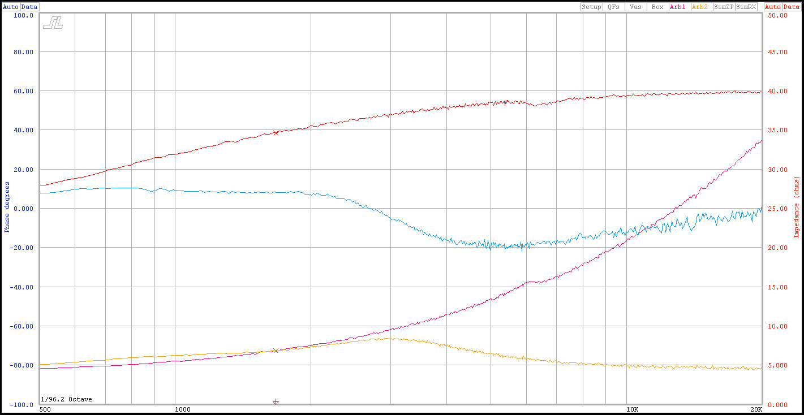This screenshot has height=415, width=804.
Task: Click the -100.0 phase axis value
Action: point(22,405)
